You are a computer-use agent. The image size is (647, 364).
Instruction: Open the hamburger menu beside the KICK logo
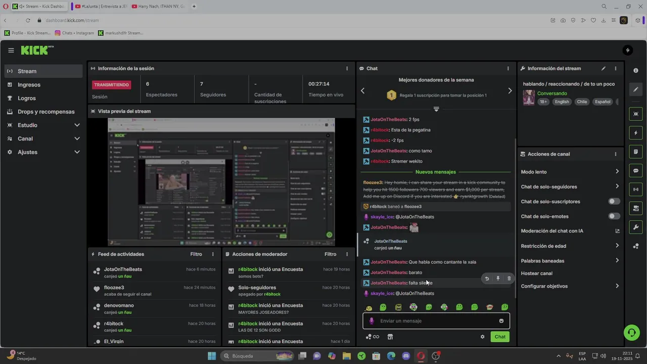pos(11,50)
